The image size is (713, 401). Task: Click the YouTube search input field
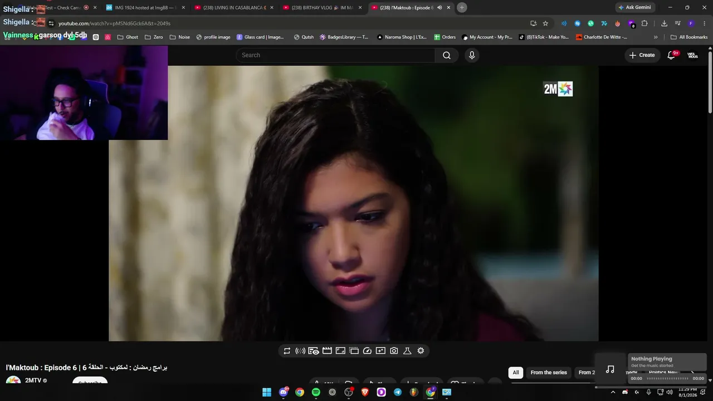tap(335, 55)
